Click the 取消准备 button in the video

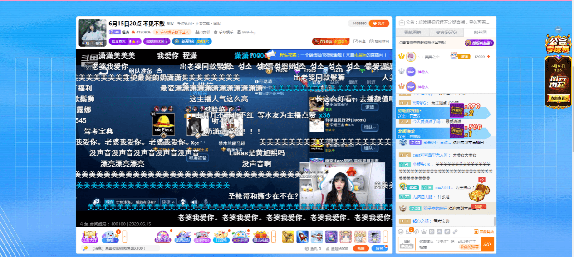pos(198,157)
